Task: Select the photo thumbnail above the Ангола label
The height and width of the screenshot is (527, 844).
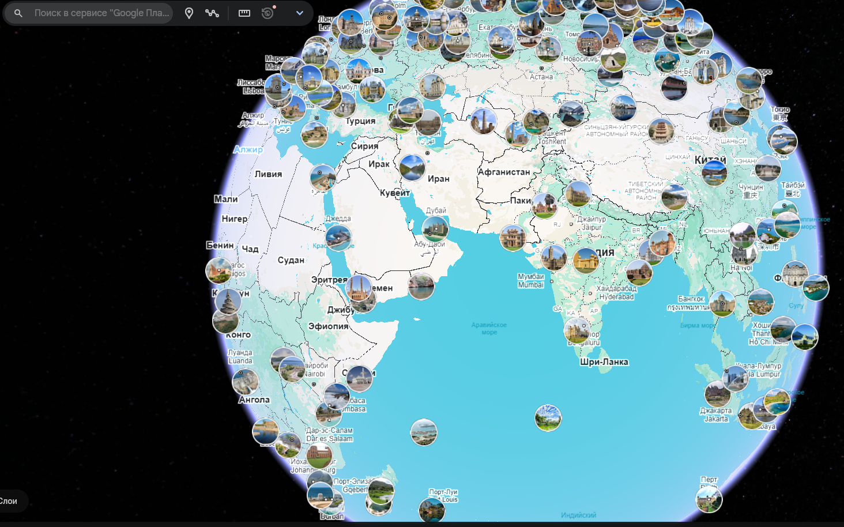Action: (245, 381)
